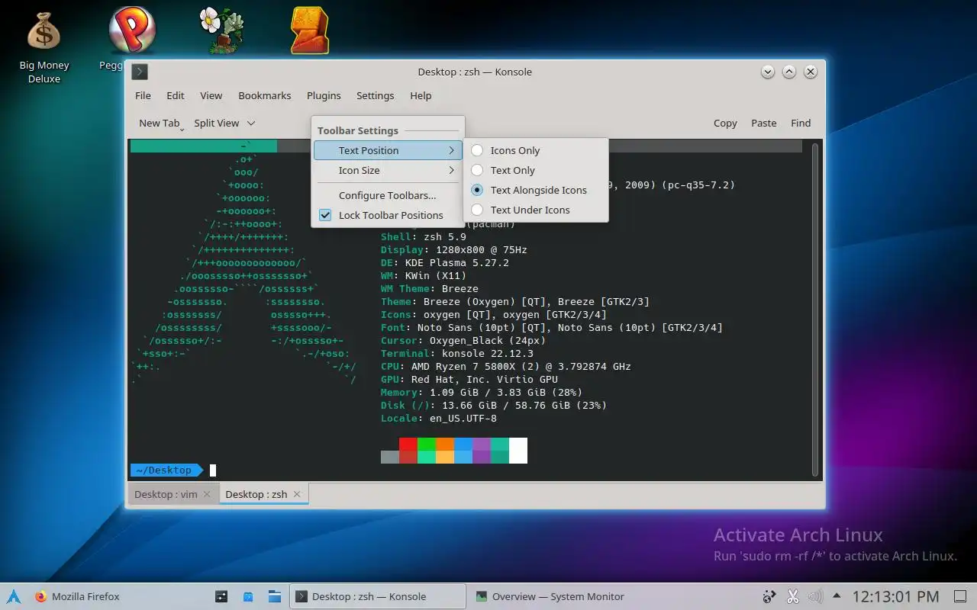
Task: Click Desktop : zsh — Konsole taskbar entry
Action: point(378,596)
